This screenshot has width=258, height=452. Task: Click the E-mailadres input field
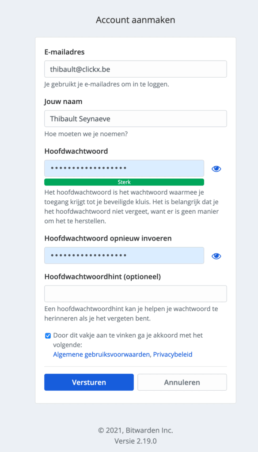coord(135,69)
